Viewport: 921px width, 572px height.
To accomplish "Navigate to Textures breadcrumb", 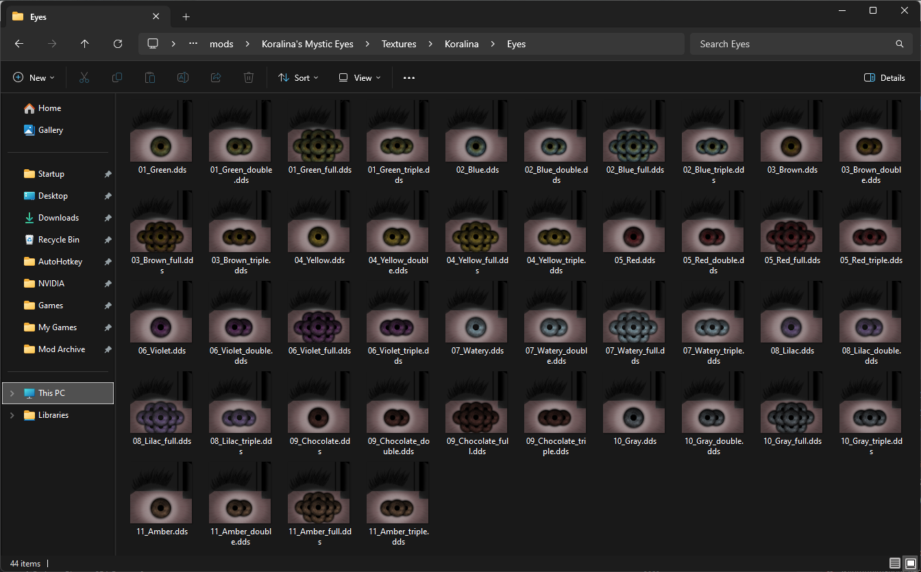I will (x=399, y=44).
